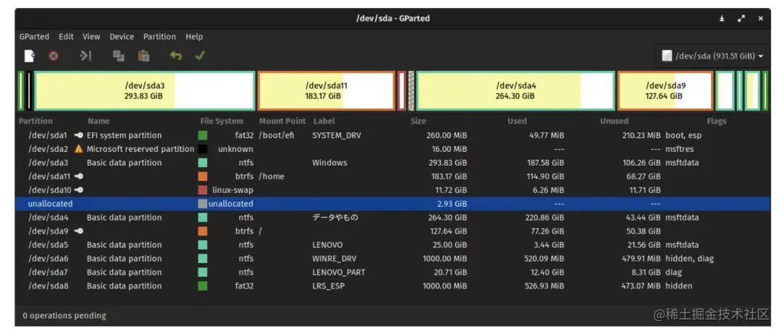782x334 pixels.
Task: Open the Device menu
Action: [x=122, y=37]
